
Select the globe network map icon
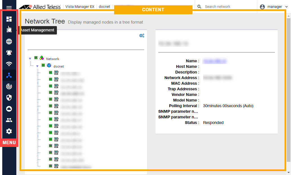click(x=9, y=42)
